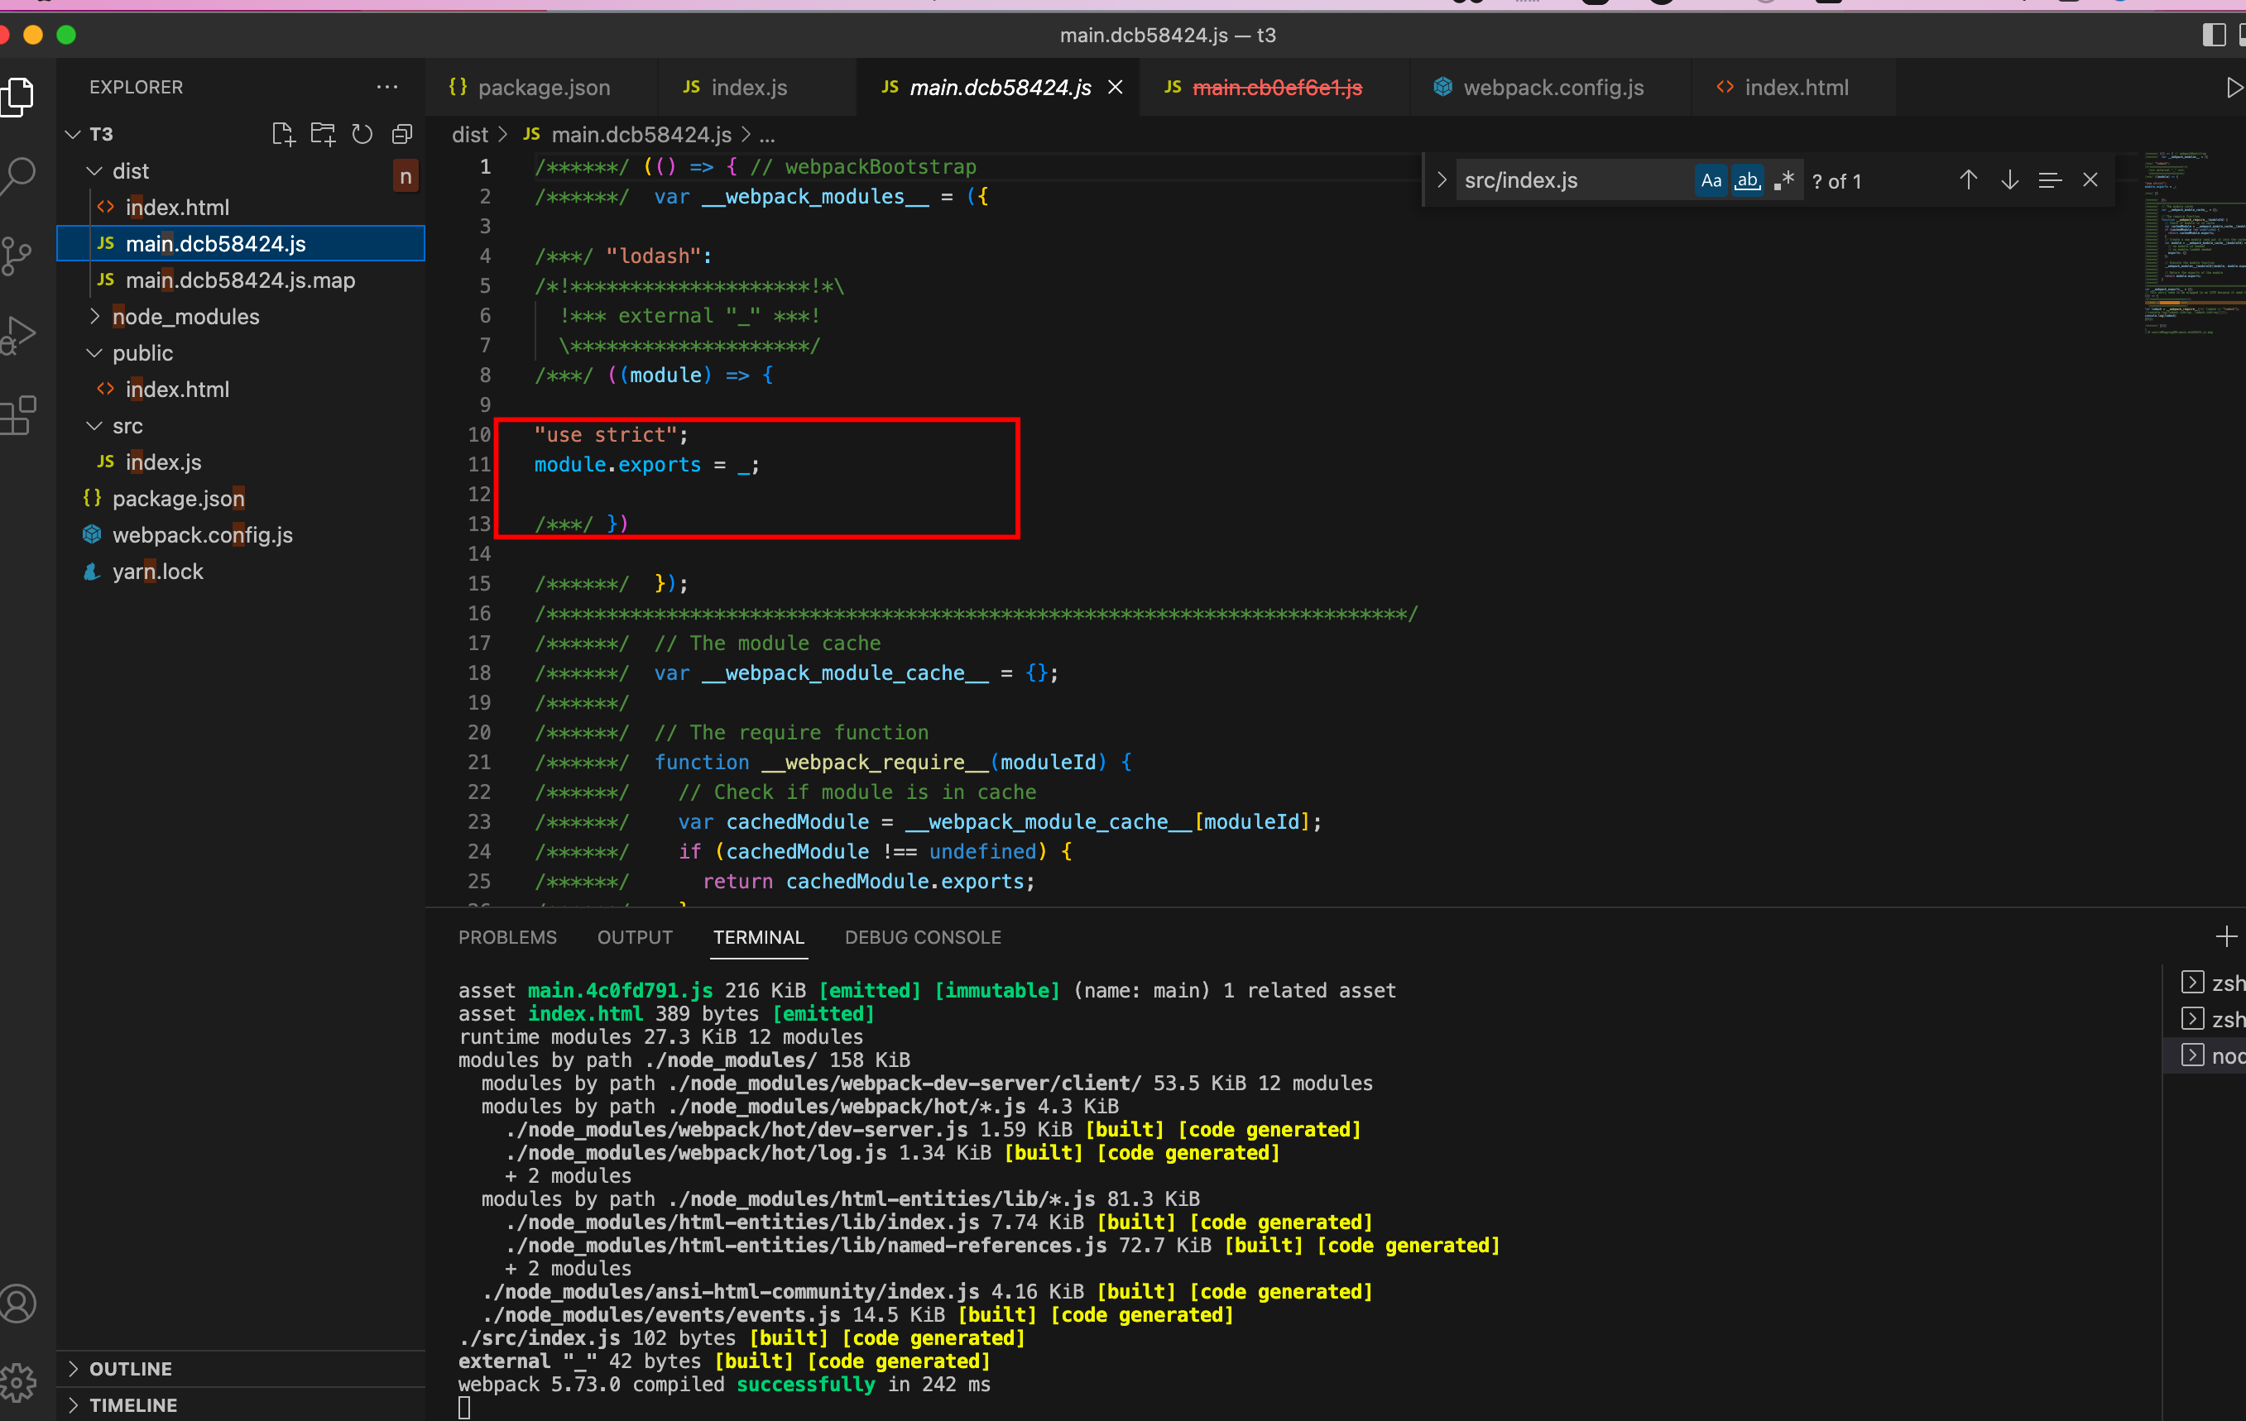Image resolution: width=2246 pixels, height=1421 pixels.
Task: Select the TERMINAL panel tab
Action: tap(758, 937)
